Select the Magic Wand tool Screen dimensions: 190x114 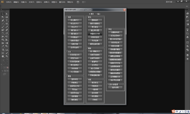pyautogui.click(x=3, y=17)
